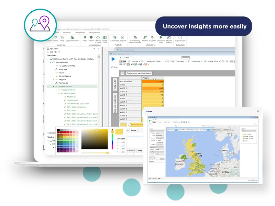Open the Venn diagram visualisation tool
Viewport: 275px width, 206px height.
[91, 38]
